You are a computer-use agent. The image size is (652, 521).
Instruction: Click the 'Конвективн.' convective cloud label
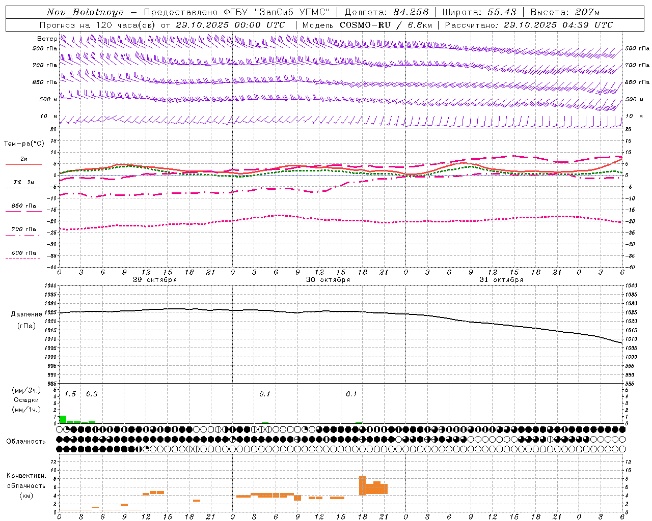click(26, 476)
